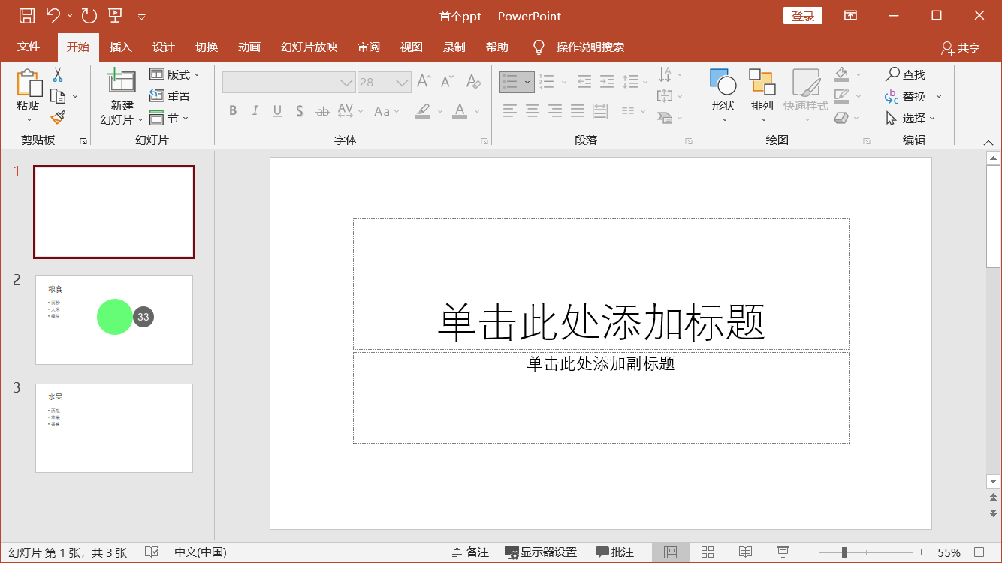Click the Copy icon in clipboard group
Screen dimensions: 1002x563
pos(58,96)
